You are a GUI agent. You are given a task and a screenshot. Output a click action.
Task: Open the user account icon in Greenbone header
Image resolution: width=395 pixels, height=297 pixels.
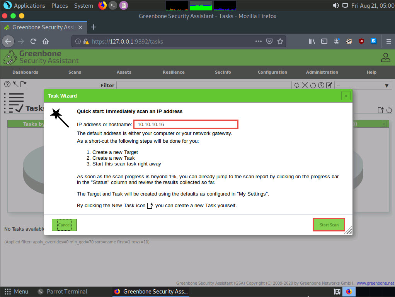385,57
